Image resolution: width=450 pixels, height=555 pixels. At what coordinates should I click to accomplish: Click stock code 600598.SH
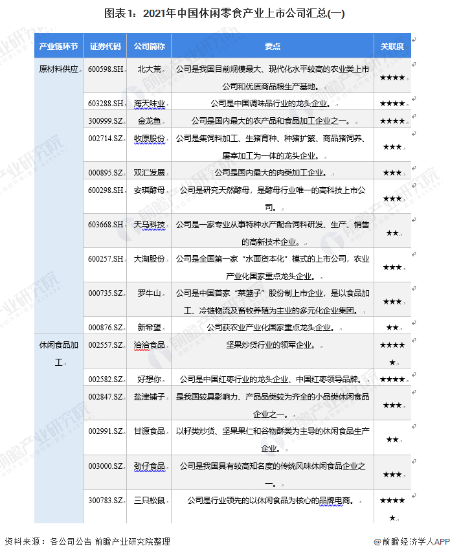point(106,69)
